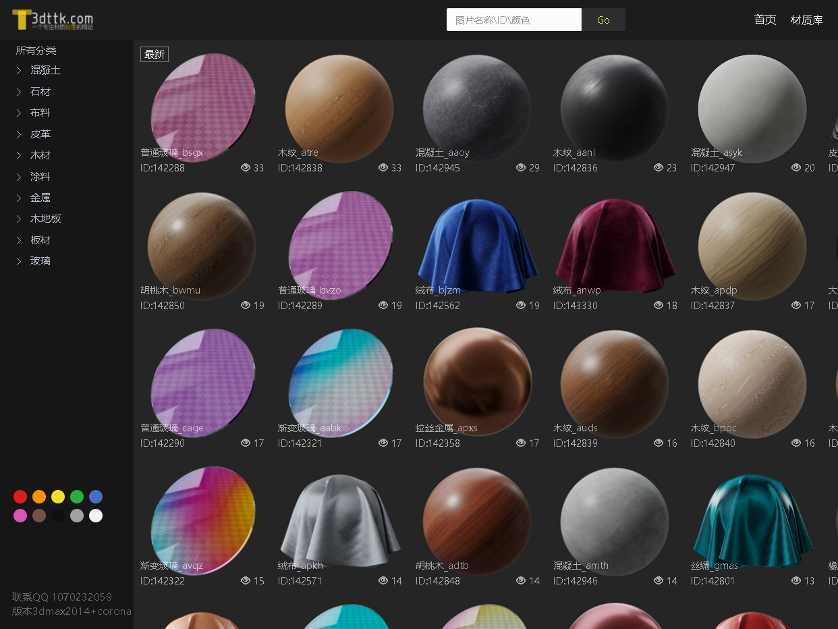The image size is (838, 629).
Task: Choose the brown color swatch
Action: (x=39, y=516)
